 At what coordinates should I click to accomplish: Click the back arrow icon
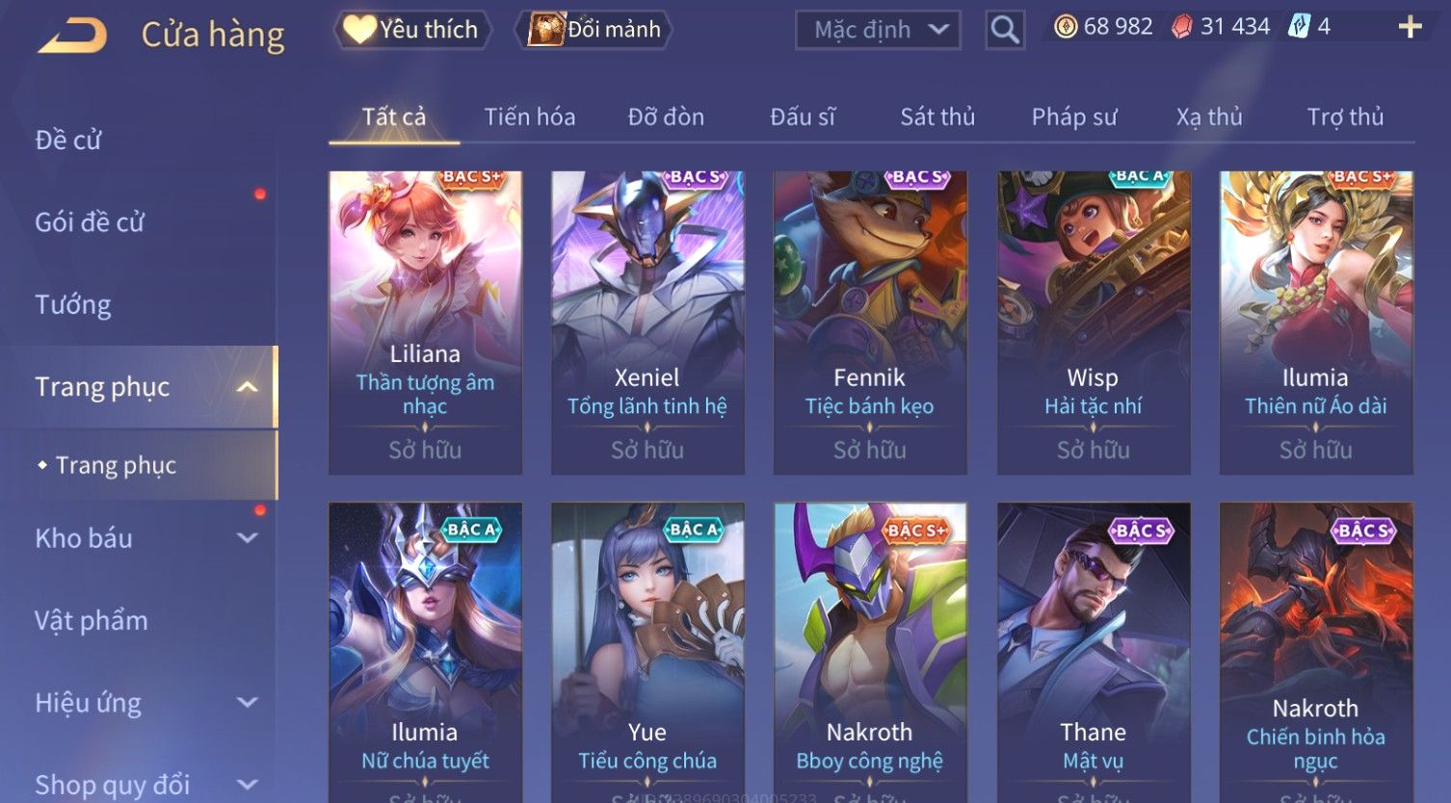73,36
